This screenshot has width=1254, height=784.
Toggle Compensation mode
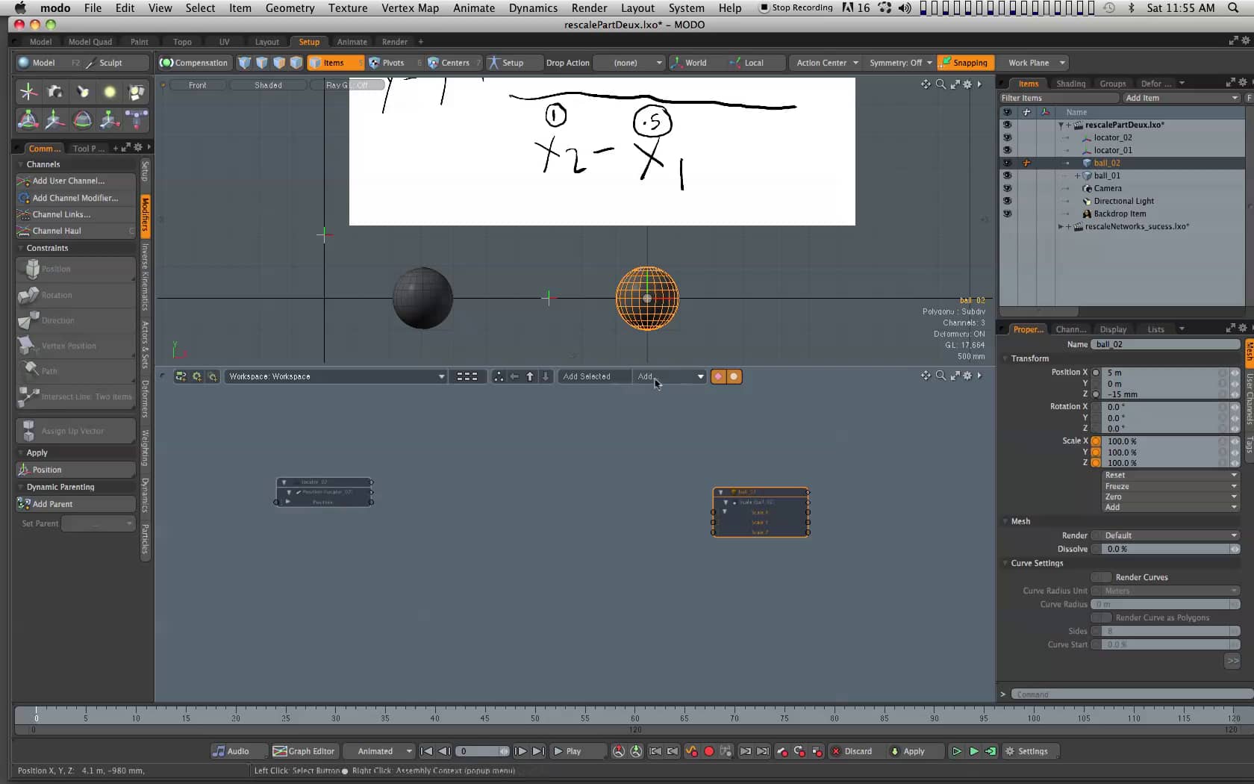click(194, 63)
